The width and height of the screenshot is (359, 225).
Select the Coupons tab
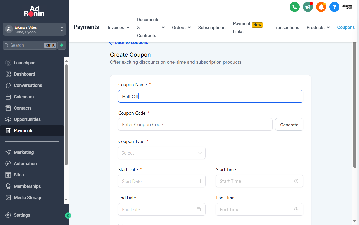pyautogui.click(x=346, y=27)
